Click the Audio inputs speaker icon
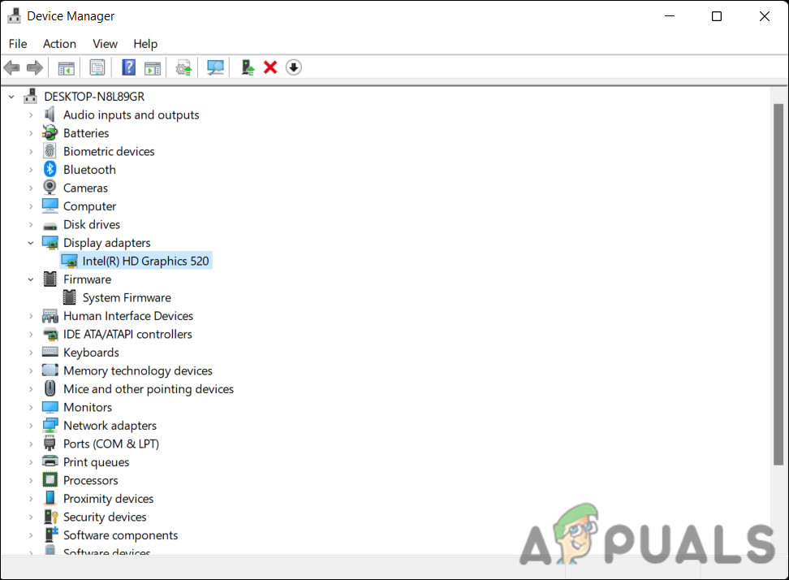The height and width of the screenshot is (580, 789). 50,115
